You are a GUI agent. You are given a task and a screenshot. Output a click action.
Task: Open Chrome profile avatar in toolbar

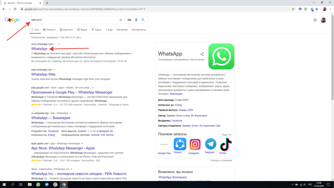325,9
